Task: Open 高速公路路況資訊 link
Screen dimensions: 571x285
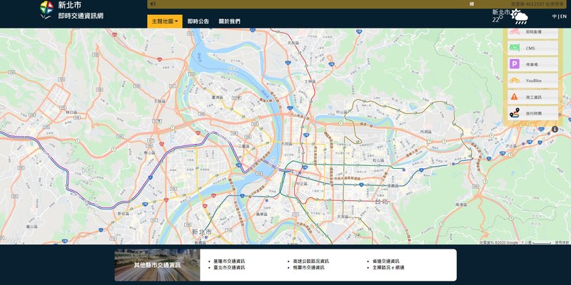Action: [x=310, y=261]
